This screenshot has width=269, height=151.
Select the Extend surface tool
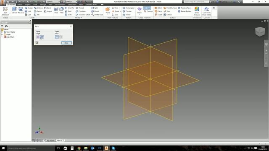coord(167,15)
